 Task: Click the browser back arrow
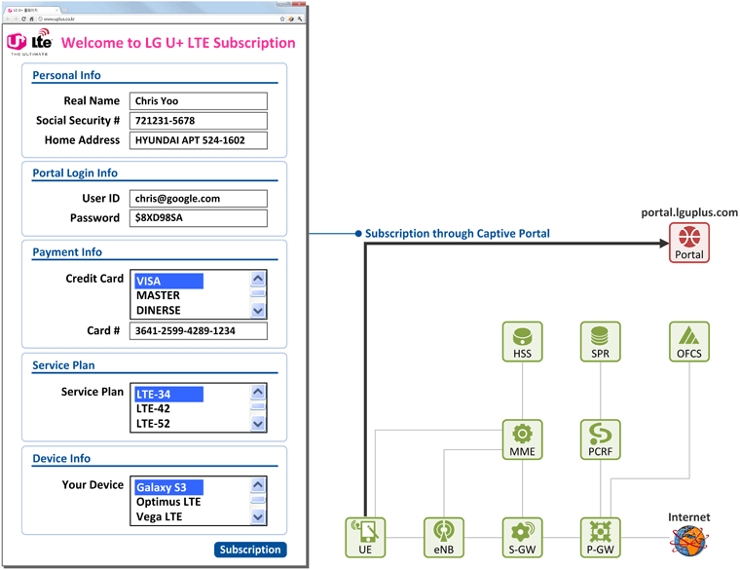coord(8,19)
